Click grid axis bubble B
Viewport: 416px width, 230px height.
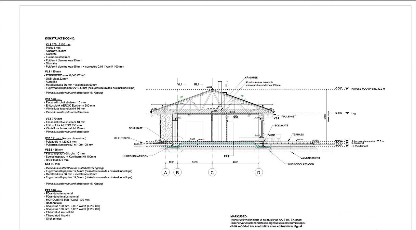[177, 172]
